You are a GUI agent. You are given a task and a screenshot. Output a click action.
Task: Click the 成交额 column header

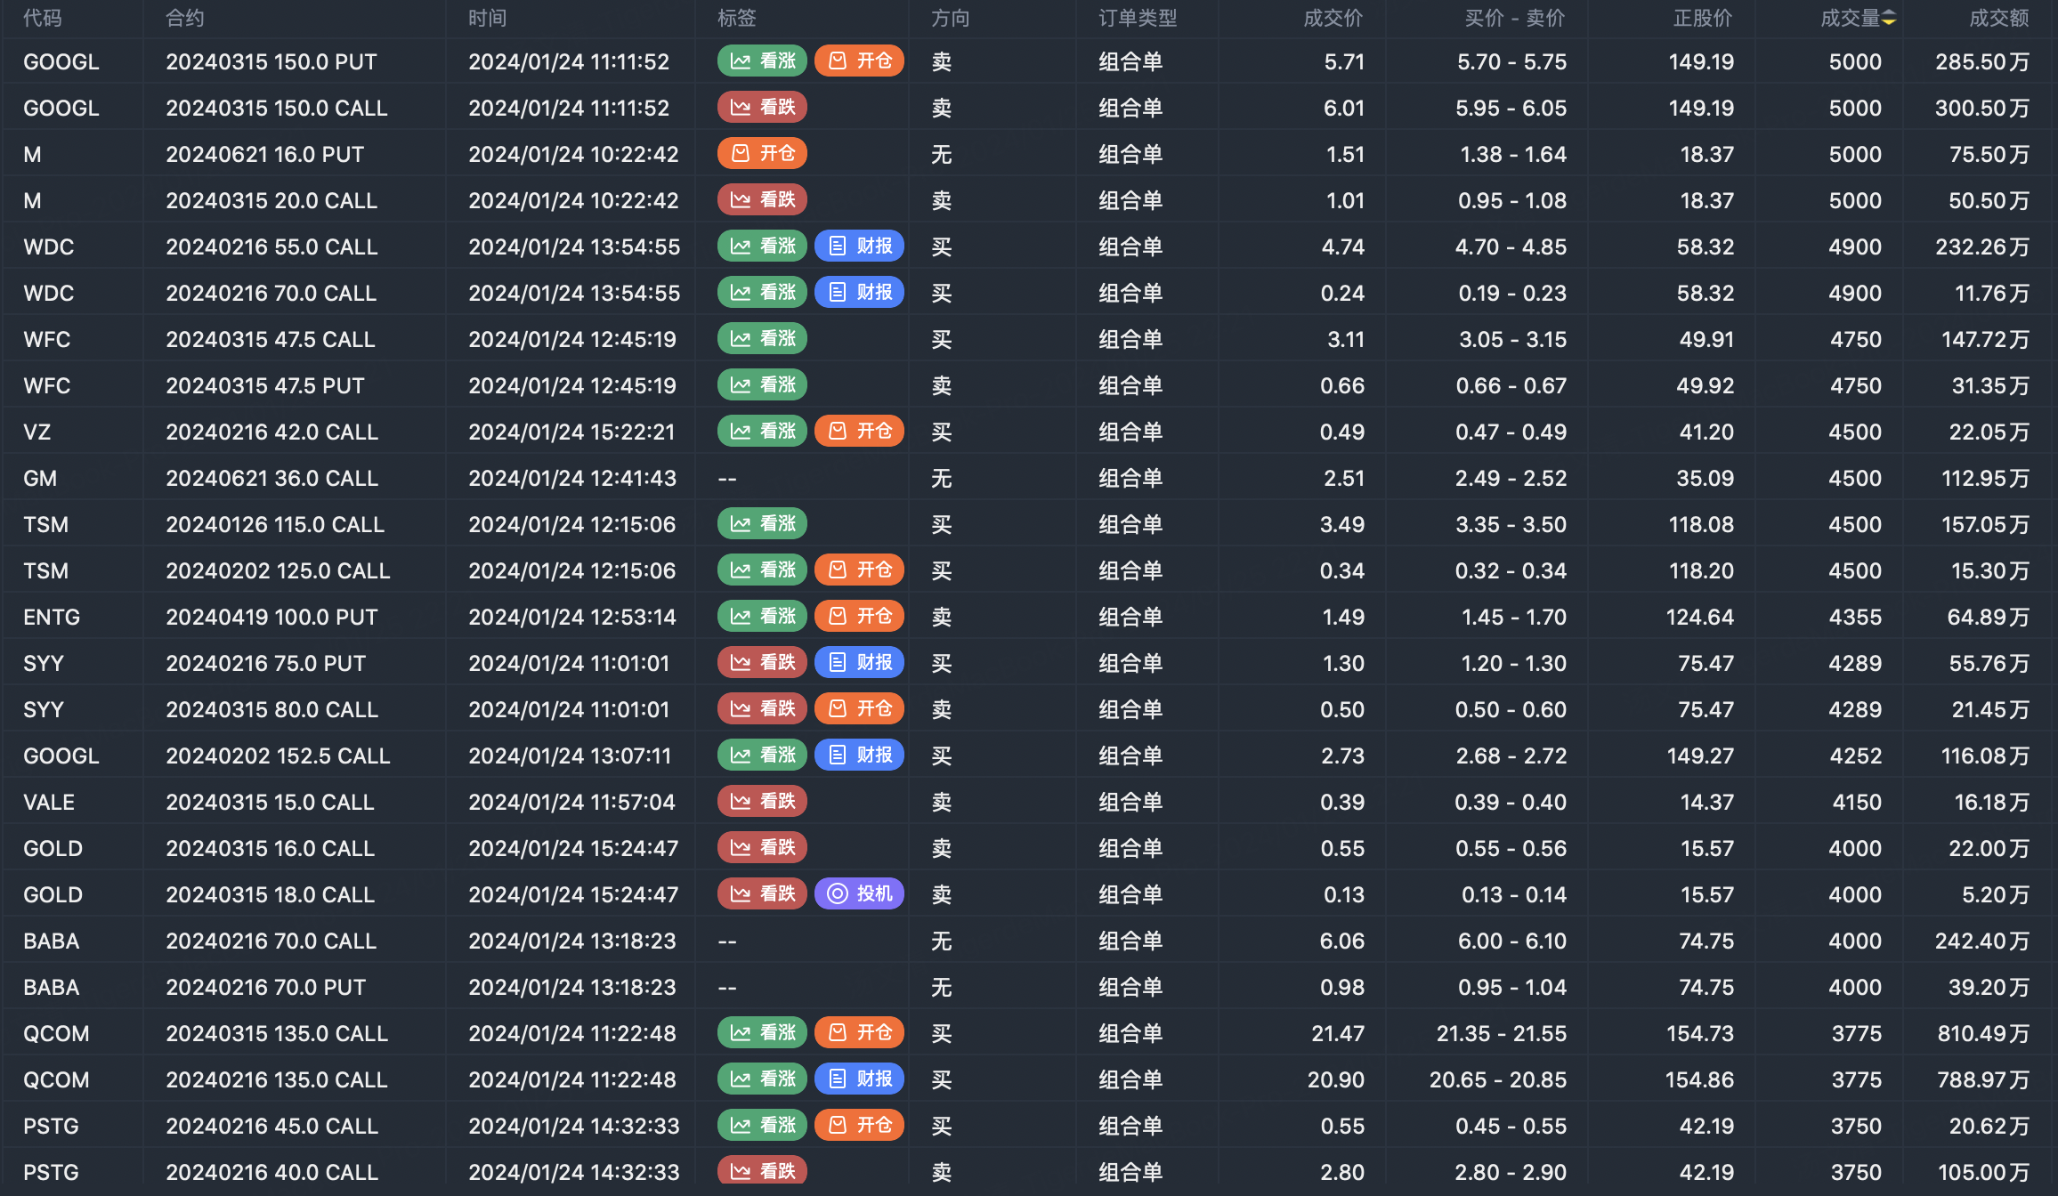pyautogui.click(x=1998, y=19)
